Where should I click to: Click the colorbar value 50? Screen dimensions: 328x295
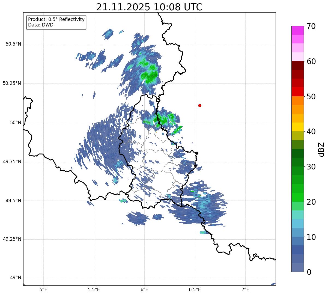click(311, 97)
